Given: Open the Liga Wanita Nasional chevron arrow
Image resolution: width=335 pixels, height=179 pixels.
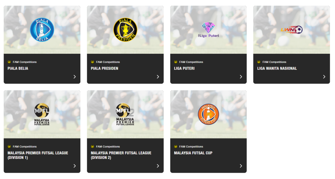Looking at the screenshot, I should coord(324,77).
